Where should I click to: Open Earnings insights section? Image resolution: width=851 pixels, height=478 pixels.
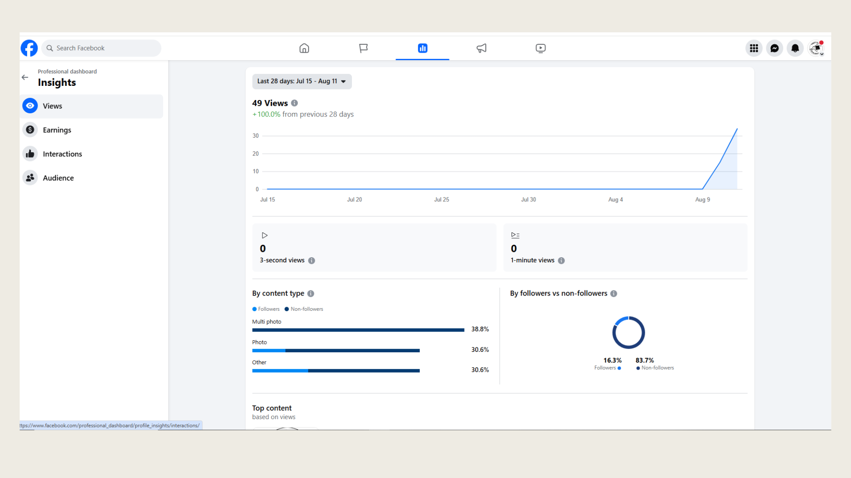(x=57, y=130)
